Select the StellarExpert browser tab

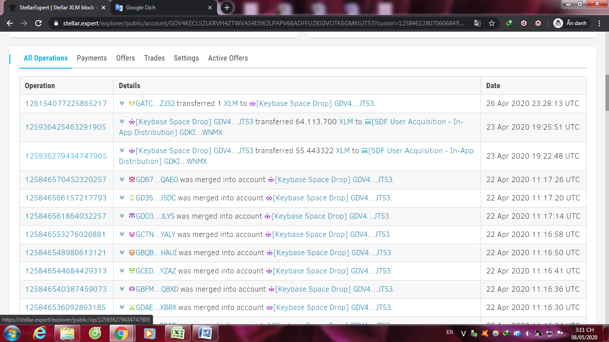click(x=57, y=8)
